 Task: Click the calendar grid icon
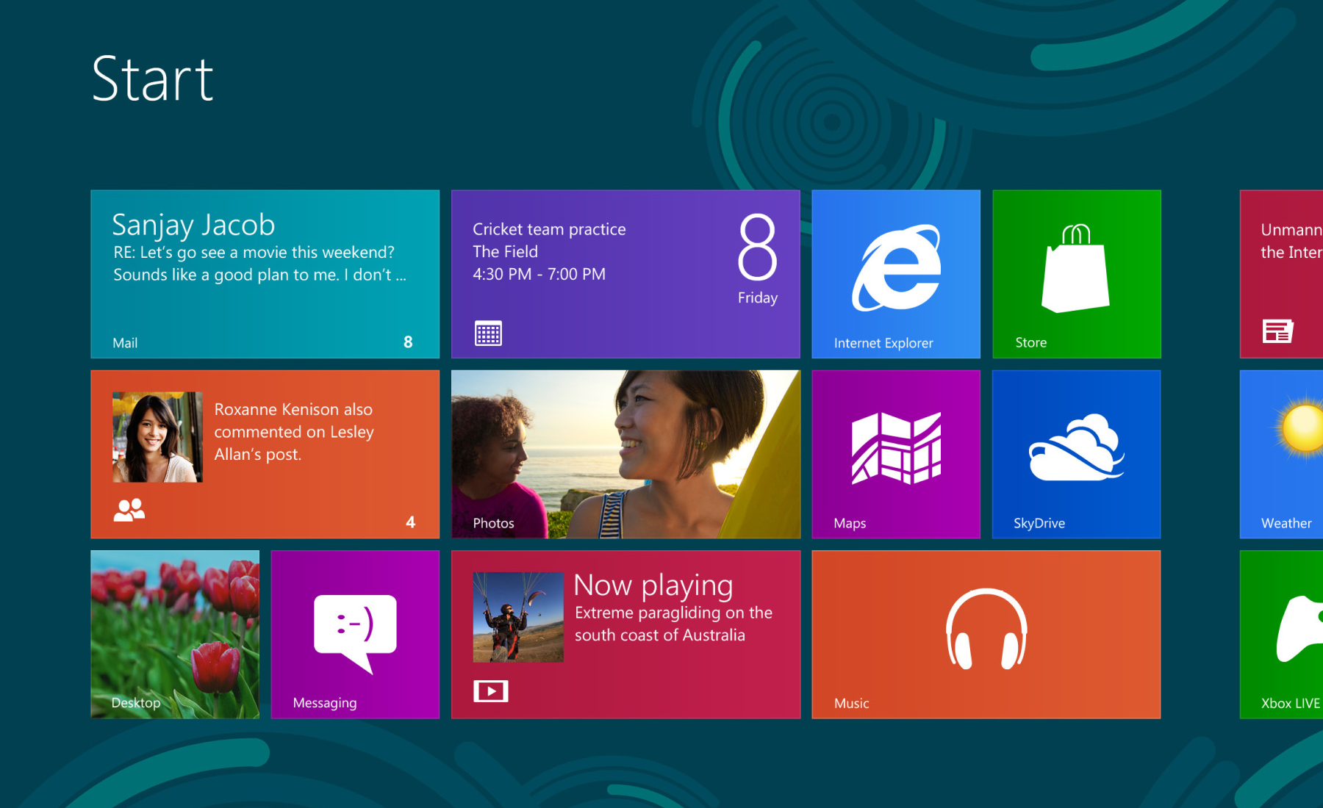[488, 333]
